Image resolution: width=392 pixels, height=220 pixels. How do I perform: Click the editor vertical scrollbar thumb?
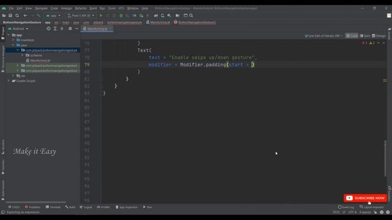(385, 158)
